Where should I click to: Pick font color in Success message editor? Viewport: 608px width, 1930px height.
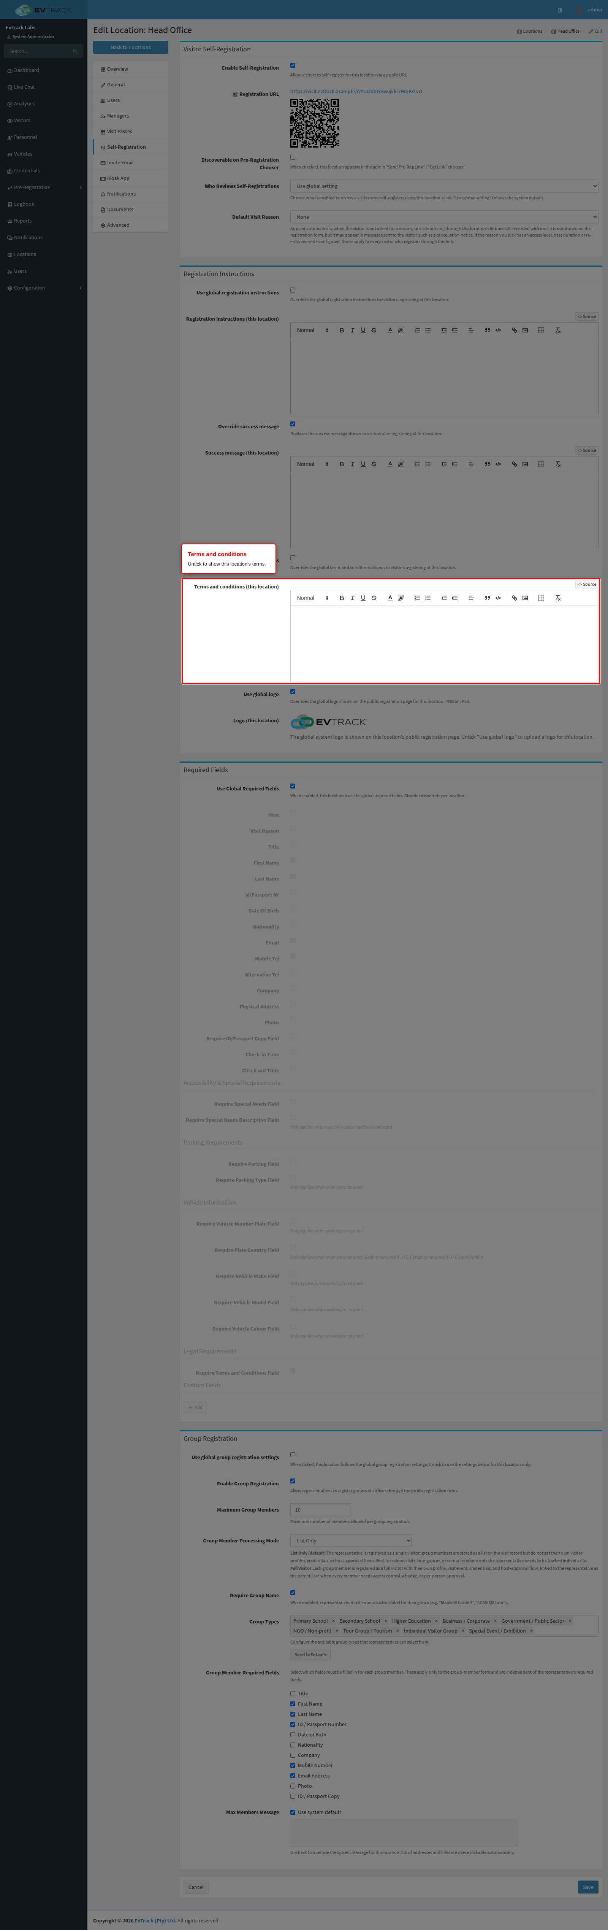390,464
